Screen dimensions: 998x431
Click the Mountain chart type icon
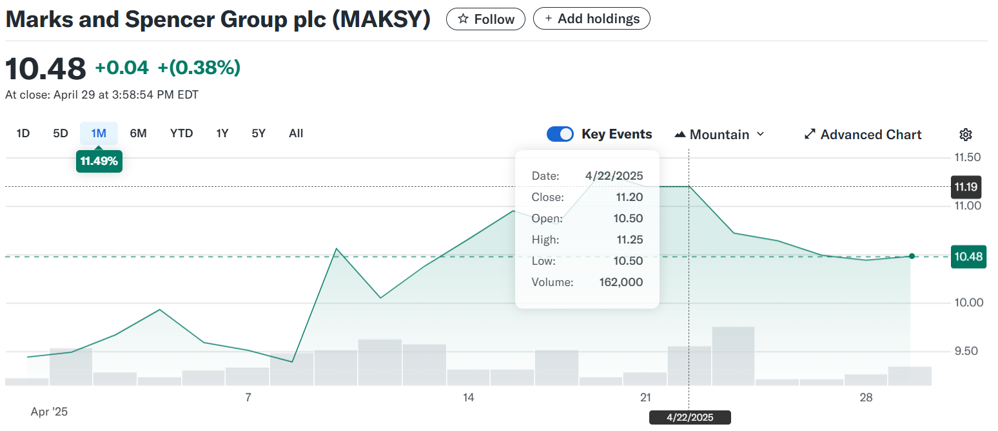(x=680, y=135)
